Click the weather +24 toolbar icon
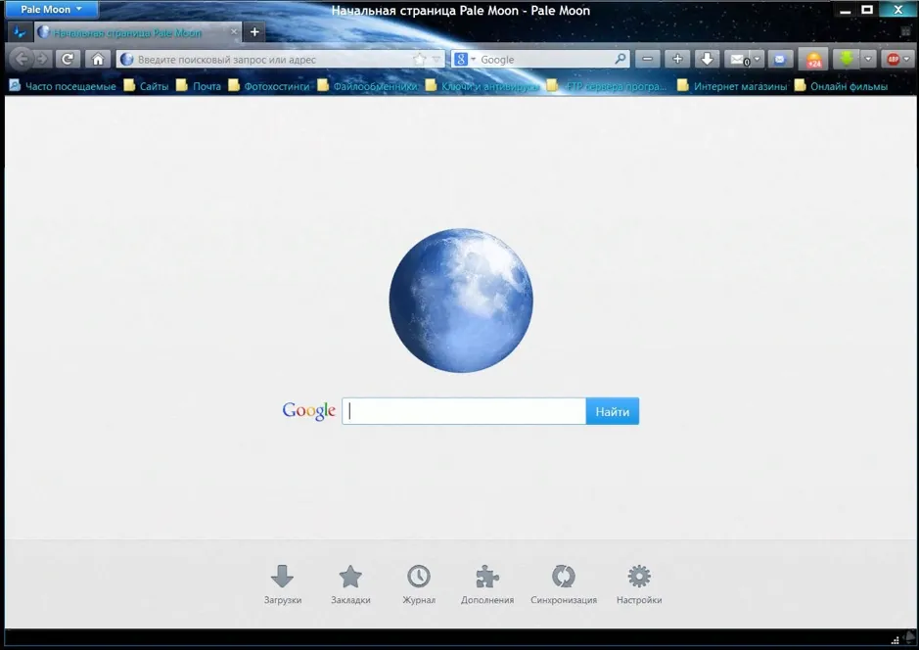919x650 pixels. click(x=813, y=60)
